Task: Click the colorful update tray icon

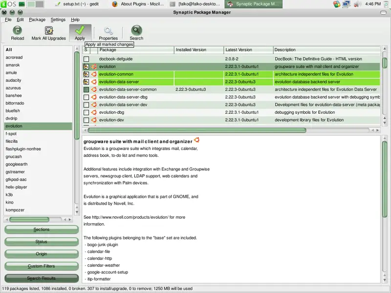Action: [x=337, y=4]
